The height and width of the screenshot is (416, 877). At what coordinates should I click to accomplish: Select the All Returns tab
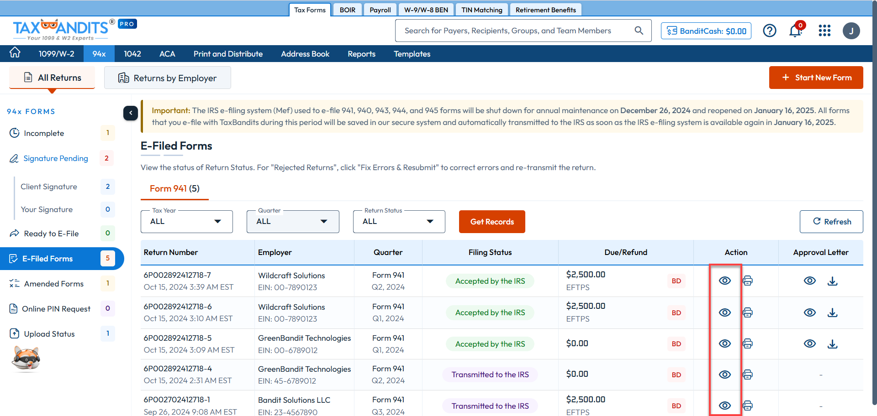pos(52,78)
